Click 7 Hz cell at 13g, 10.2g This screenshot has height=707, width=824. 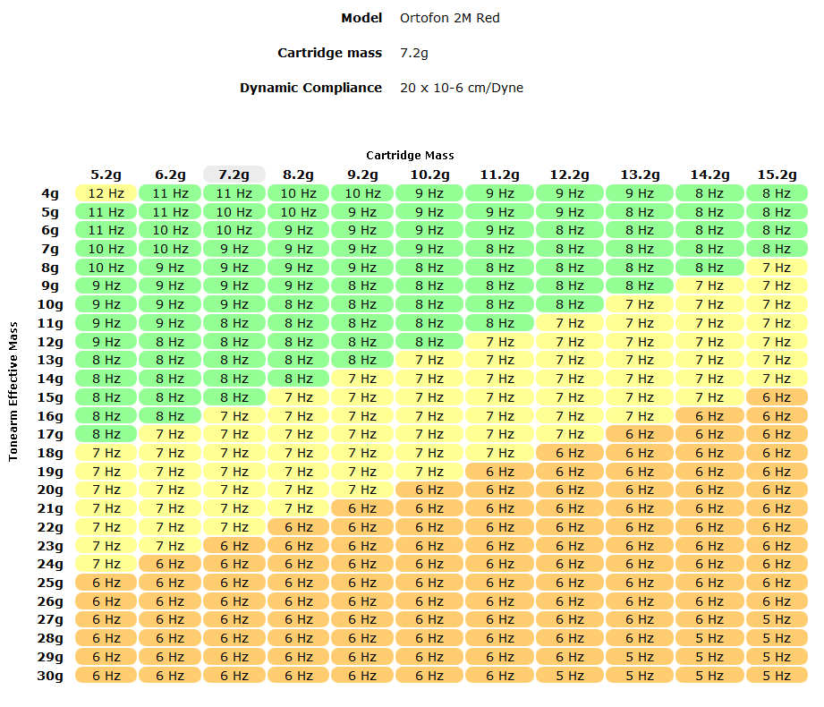(429, 360)
